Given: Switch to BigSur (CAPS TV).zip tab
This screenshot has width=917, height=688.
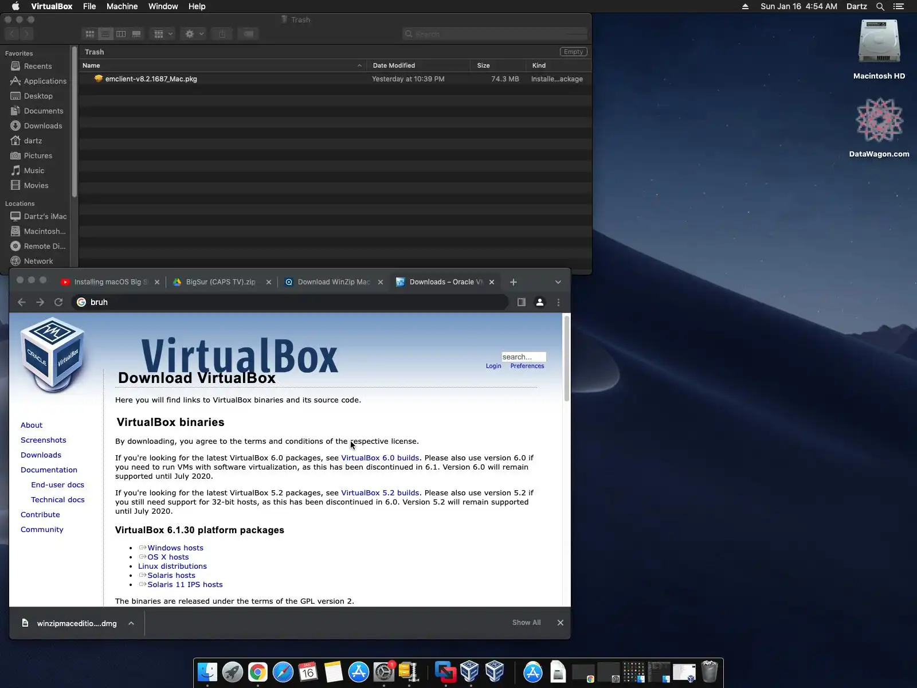Looking at the screenshot, I should (222, 282).
